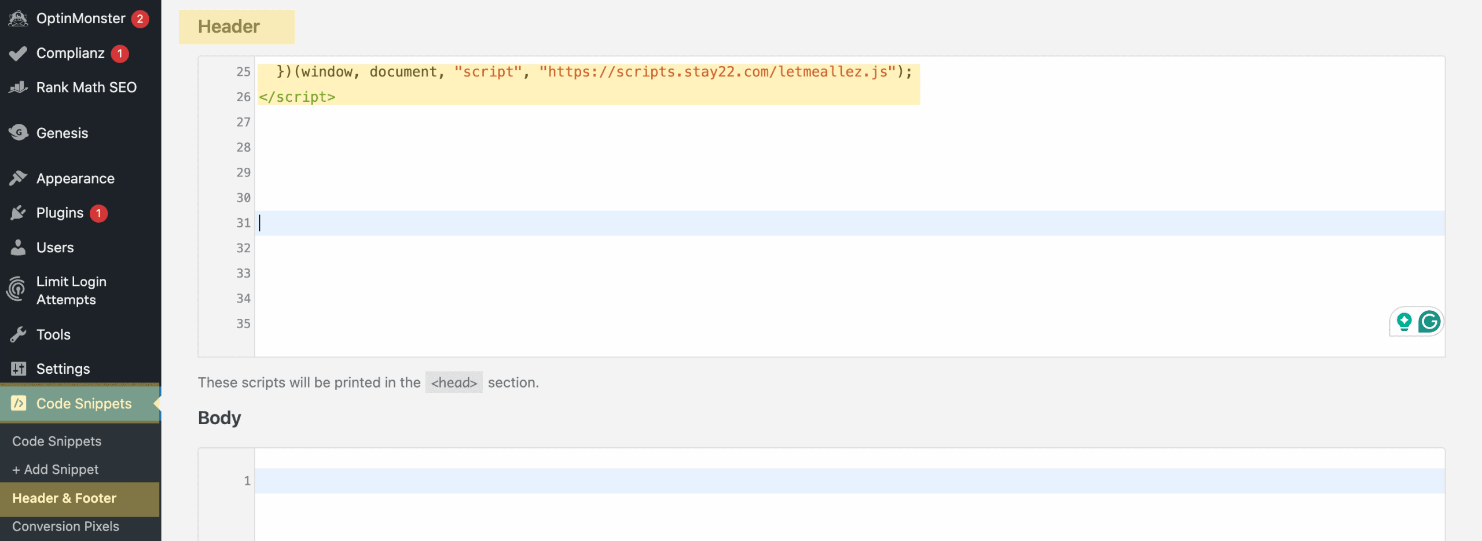Click the OptinMonster monster icon
This screenshot has height=541, width=1482.
point(18,19)
